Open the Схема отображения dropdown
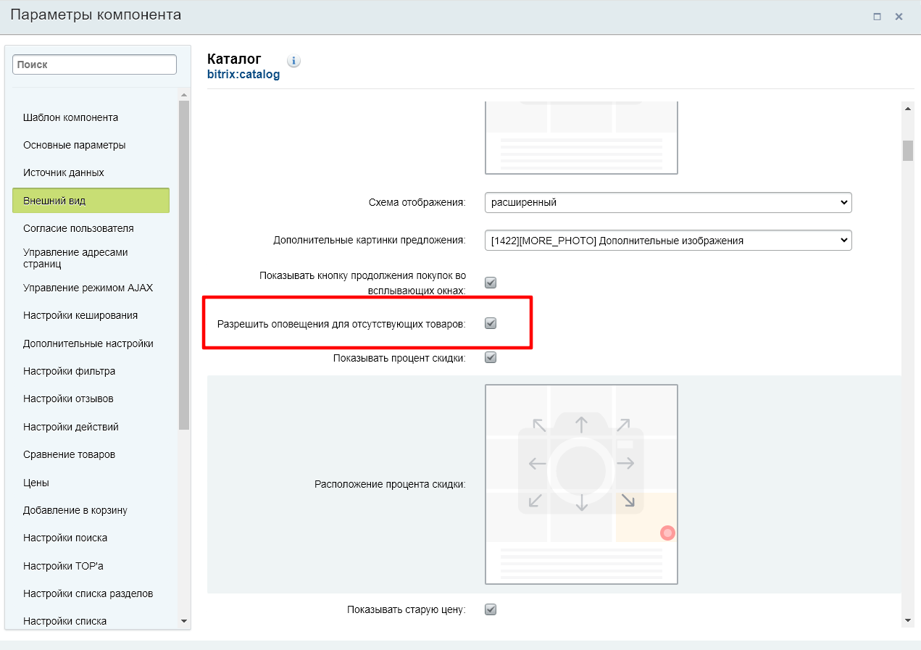921x650 pixels. pyautogui.click(x=667, y=203)
